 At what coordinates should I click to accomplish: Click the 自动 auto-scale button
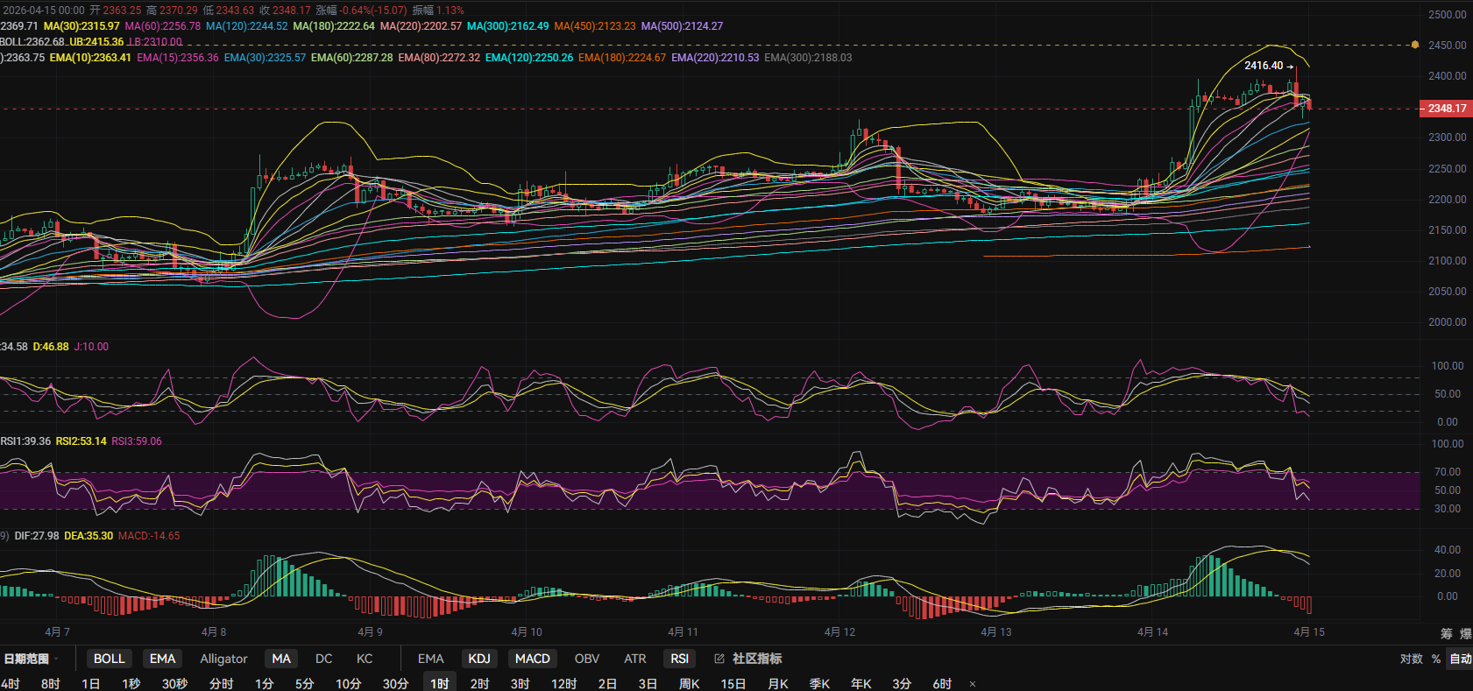[1461, 659]
